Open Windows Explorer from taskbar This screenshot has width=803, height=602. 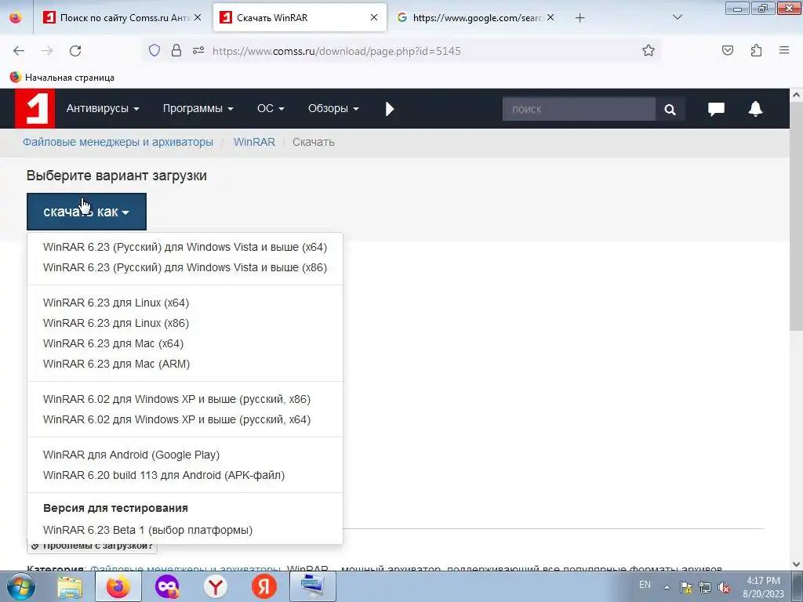click(70, 586)
